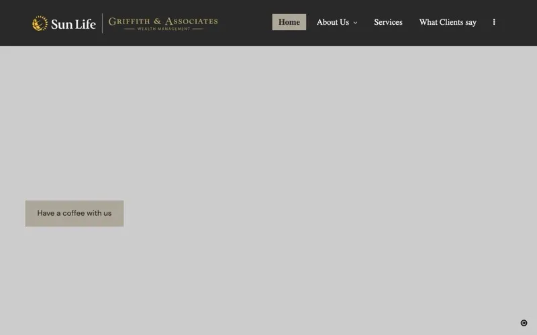
Task: Pause the background animation with pause icon
Action: coord(524,323)
